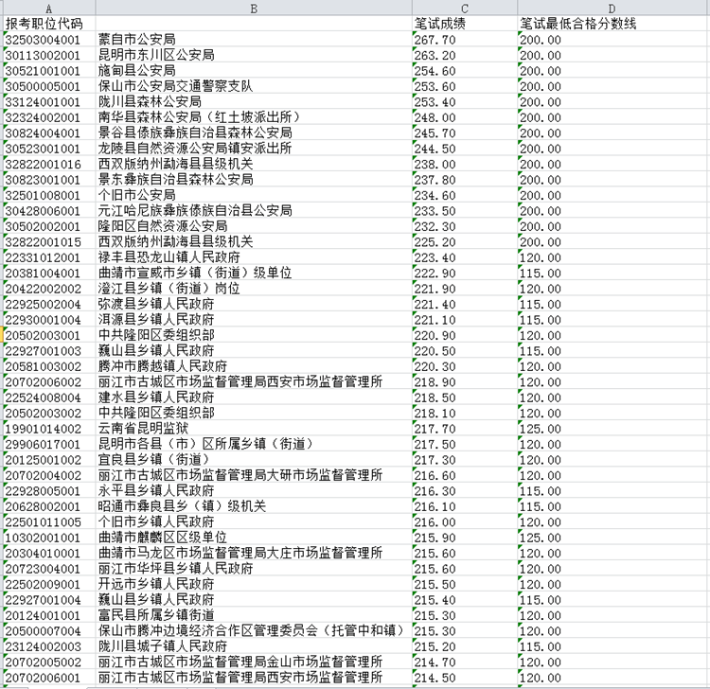Select the 弥渡县乡镇人民政府 cell
Screen dimensions: 710x689
254,304
